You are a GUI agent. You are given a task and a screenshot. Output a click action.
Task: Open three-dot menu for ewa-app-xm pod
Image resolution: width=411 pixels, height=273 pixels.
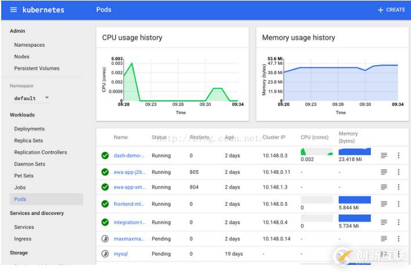(x=398, y=187)
